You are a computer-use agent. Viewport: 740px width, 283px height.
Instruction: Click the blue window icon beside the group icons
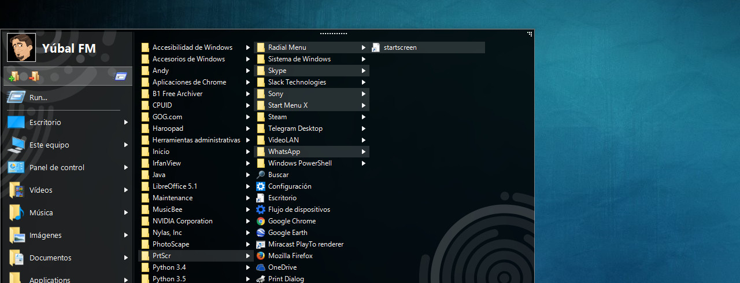tap(121, 76)
